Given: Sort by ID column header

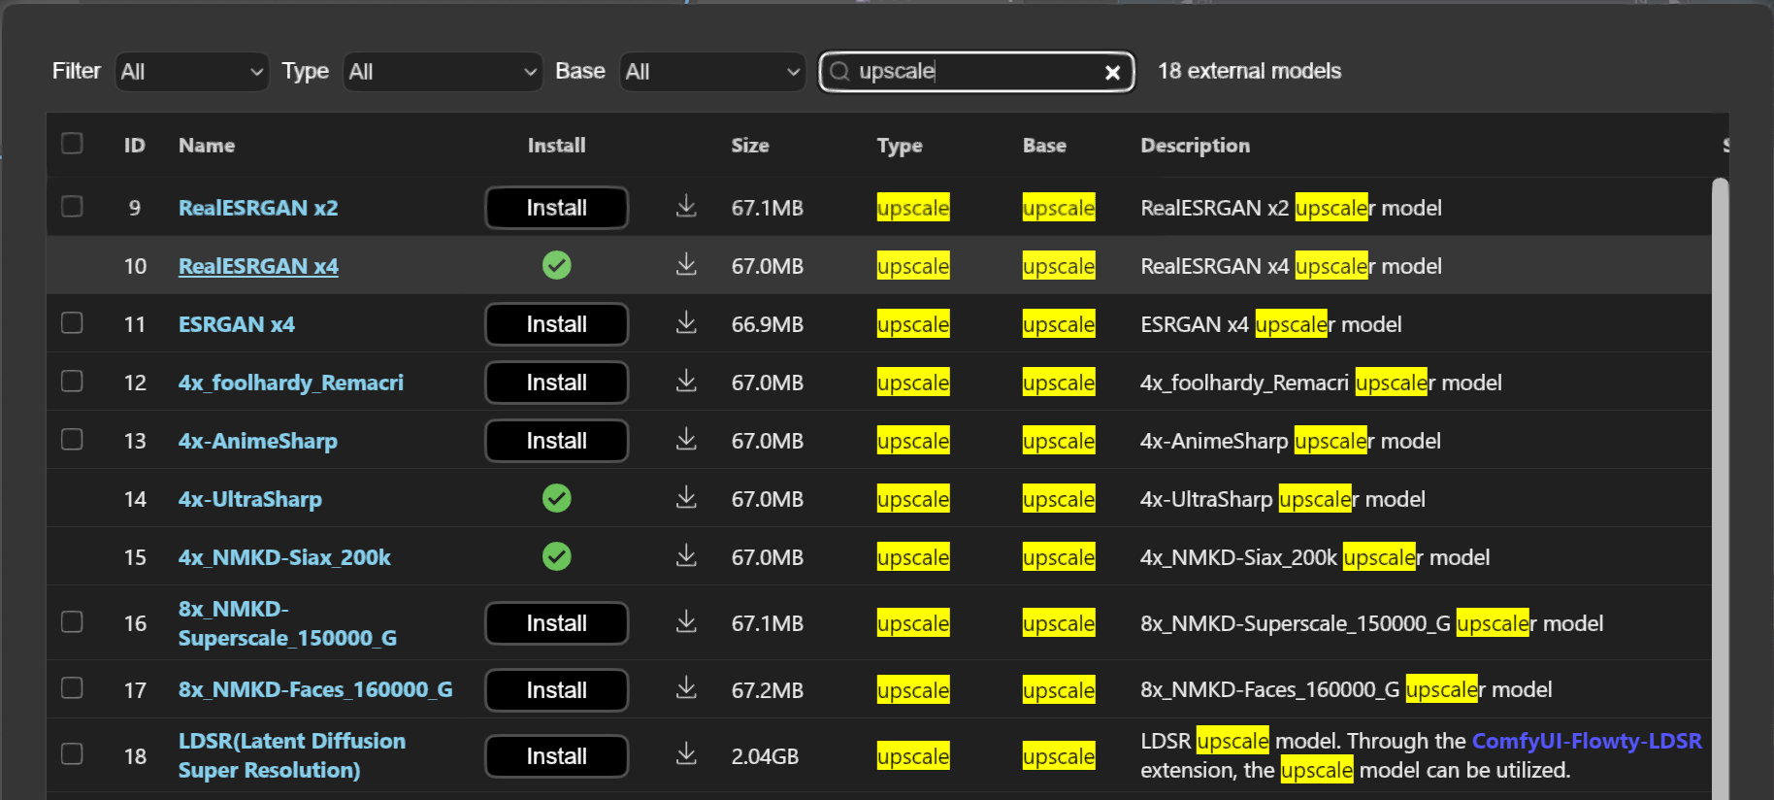Looking at the screenshot, I should [134, 145].
